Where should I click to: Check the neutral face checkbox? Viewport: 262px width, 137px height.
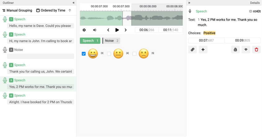109,54
